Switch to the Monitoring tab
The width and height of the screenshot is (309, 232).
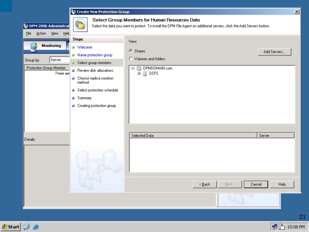click(45, 46)
